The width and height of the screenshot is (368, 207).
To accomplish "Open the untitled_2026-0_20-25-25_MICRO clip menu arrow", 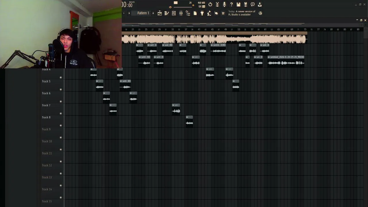I will 269,57.
